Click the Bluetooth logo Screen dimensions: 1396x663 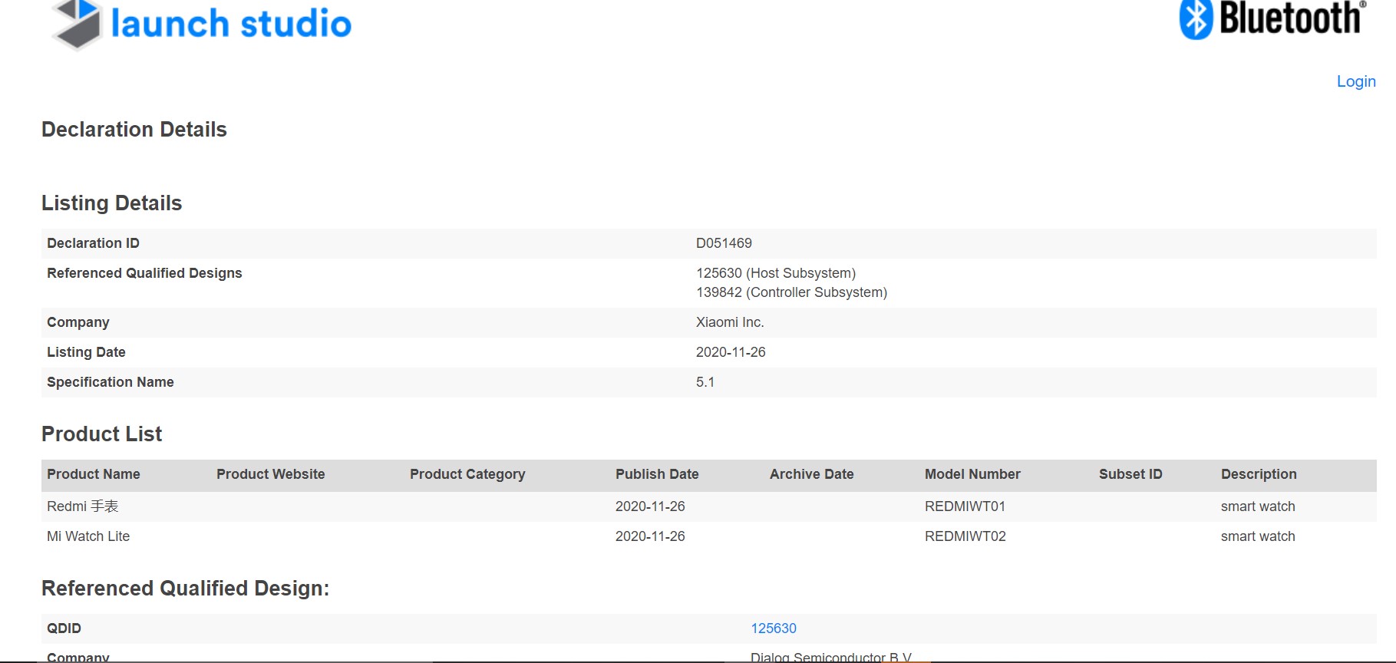coord(1273,19)
